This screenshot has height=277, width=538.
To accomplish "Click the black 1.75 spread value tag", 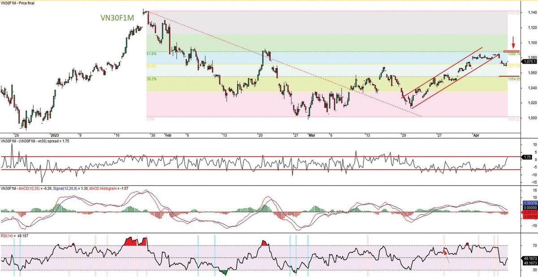I will (x=528, y=157).
